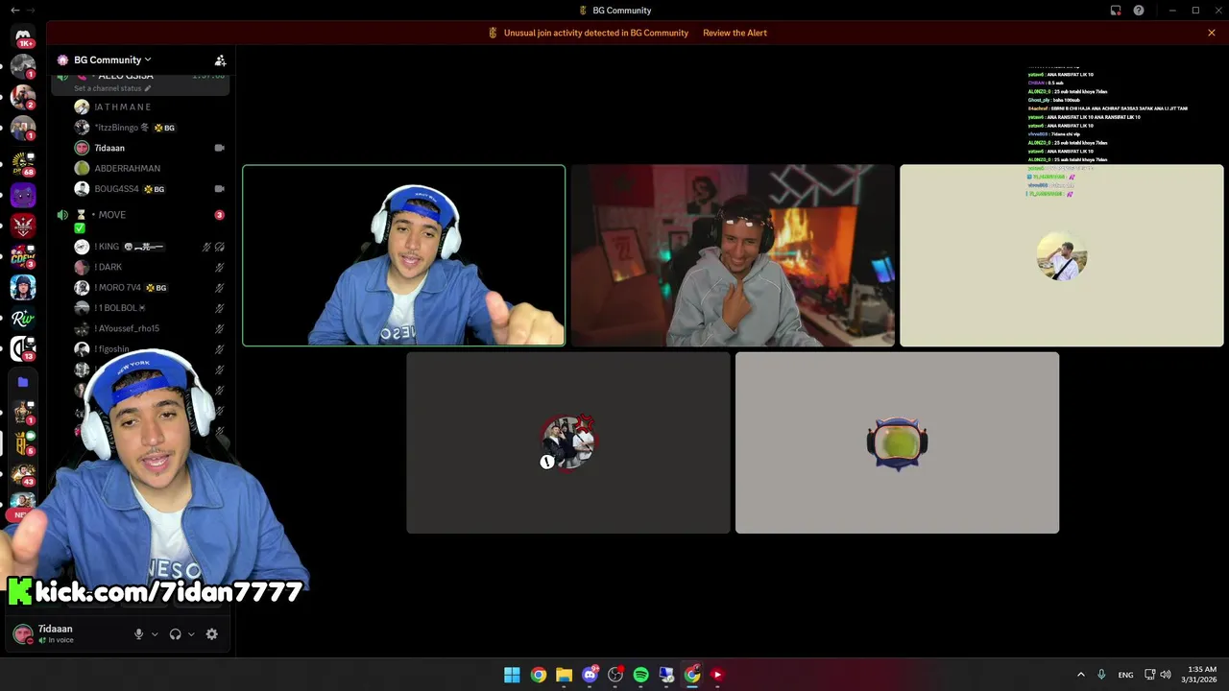Invite people to BG Community icon

pyautogui.click(x=220, y=60)
